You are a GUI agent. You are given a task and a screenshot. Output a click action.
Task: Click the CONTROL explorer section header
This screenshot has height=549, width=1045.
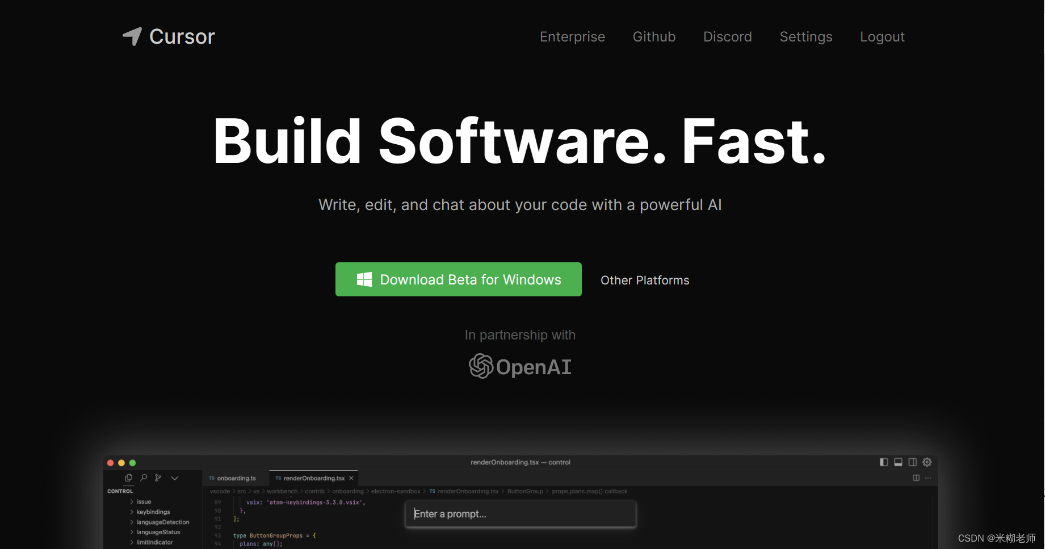click(120, 491)
